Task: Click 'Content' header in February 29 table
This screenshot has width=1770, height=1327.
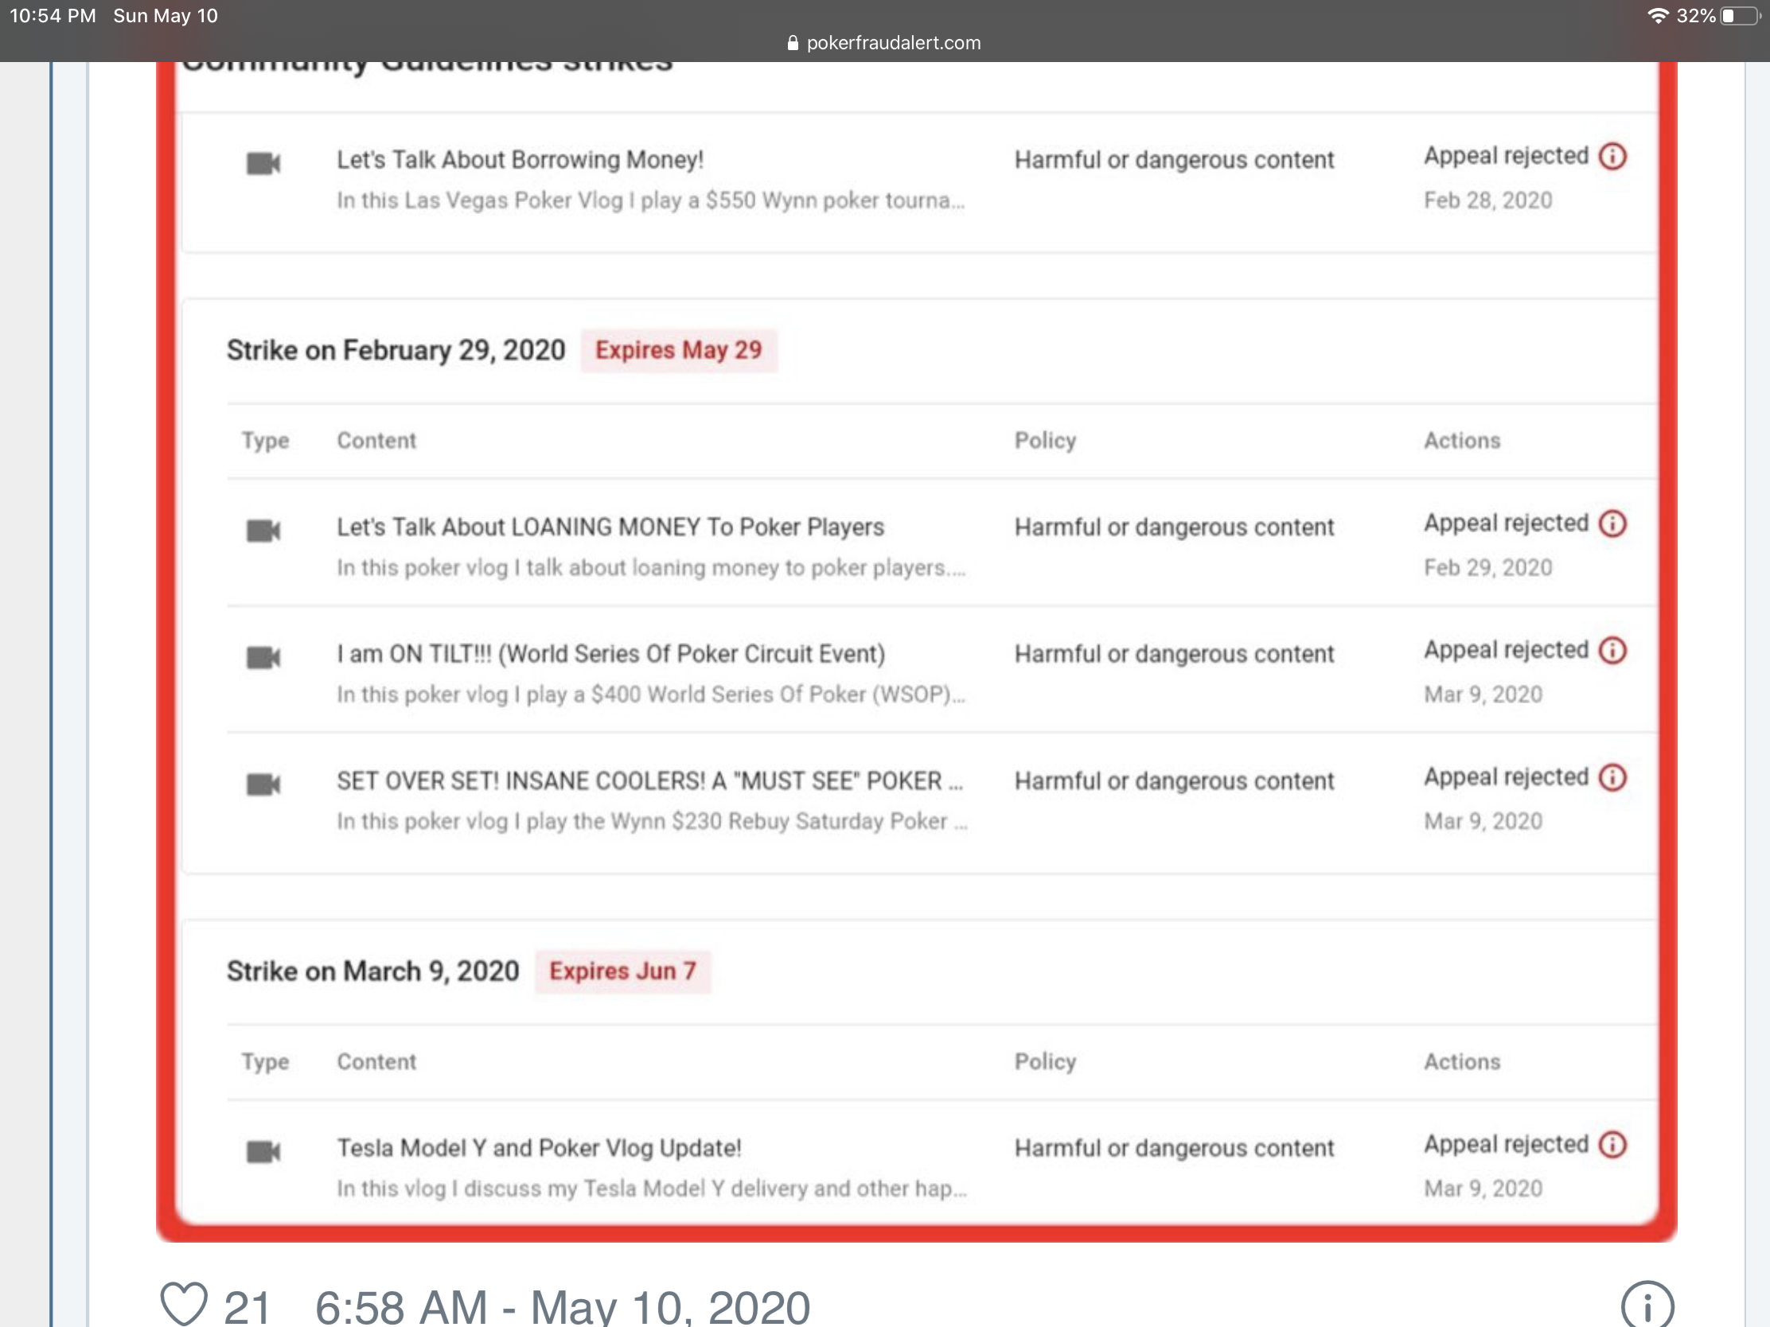Action: [376, 441]
